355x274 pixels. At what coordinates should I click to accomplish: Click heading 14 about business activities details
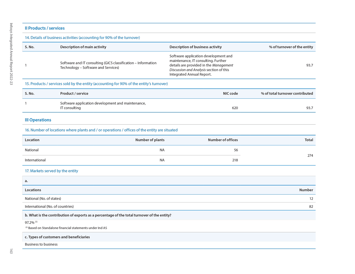pos(82,38)
